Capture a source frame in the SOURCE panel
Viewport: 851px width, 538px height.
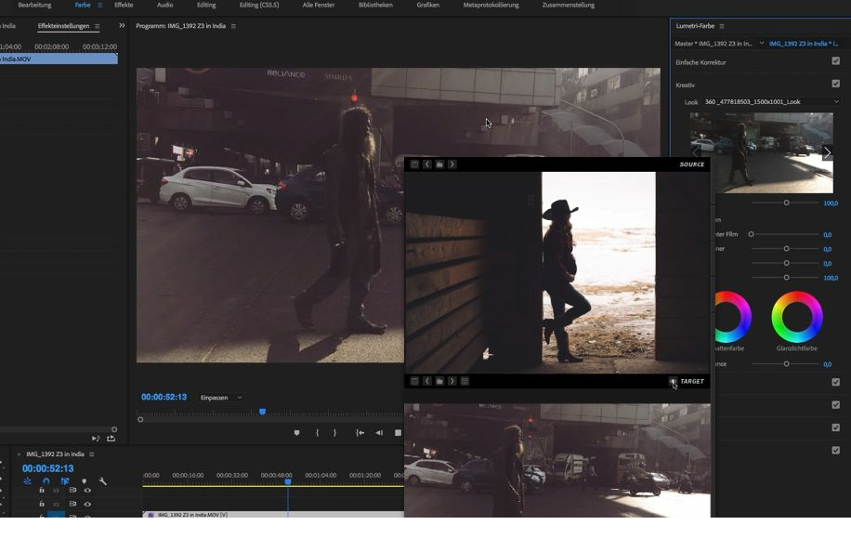(x=414, y=164)
